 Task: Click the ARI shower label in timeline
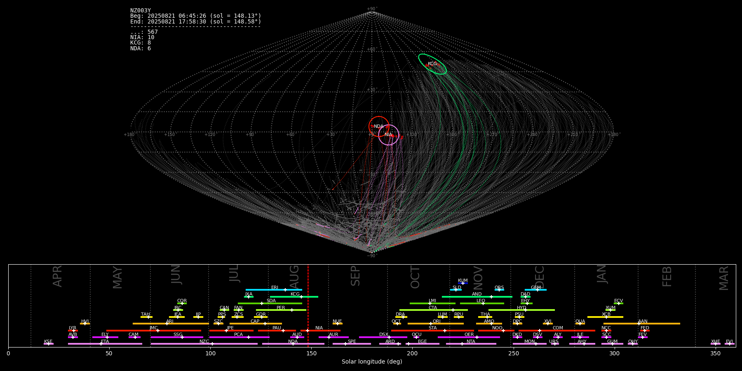(x=170, y=322)
